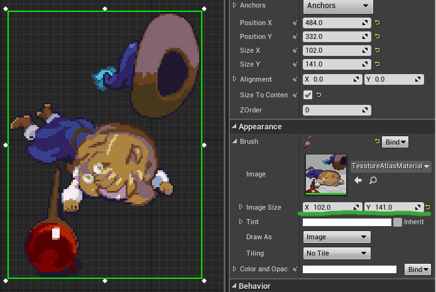The image size is (436, 292).
Task: Click Position Y animation keyframe icon
Action: [295, 36]
